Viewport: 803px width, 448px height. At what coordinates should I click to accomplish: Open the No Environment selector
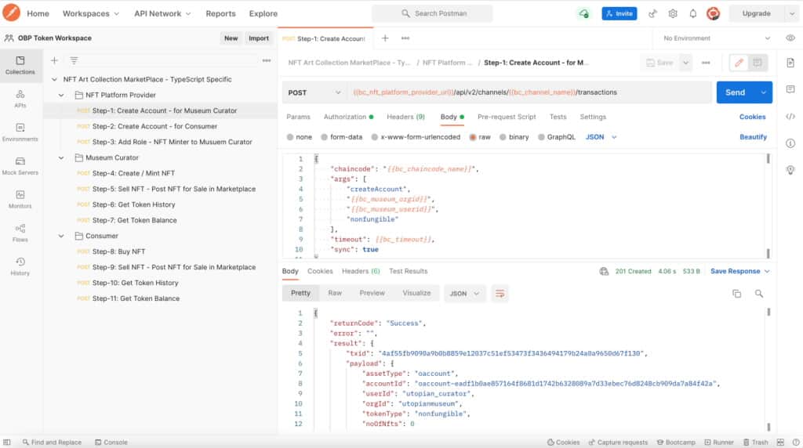(716, 38)
